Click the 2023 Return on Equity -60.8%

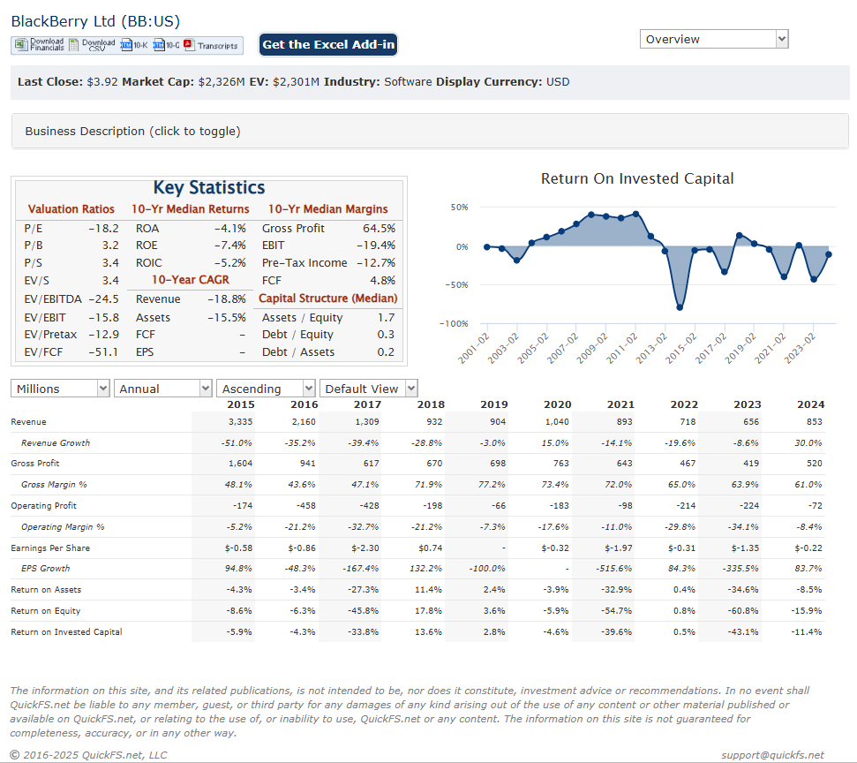click(742, 611)
